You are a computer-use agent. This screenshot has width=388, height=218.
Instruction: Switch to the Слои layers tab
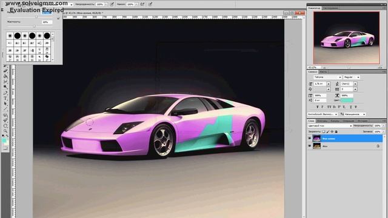pos(311,121)
